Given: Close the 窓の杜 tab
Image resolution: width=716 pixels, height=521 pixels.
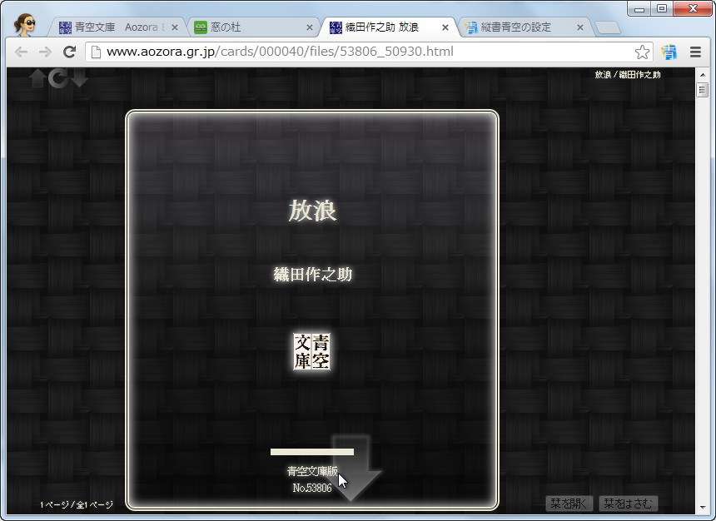Looking at the screenshot, I should pyautogui.click(x=309, y=27).
